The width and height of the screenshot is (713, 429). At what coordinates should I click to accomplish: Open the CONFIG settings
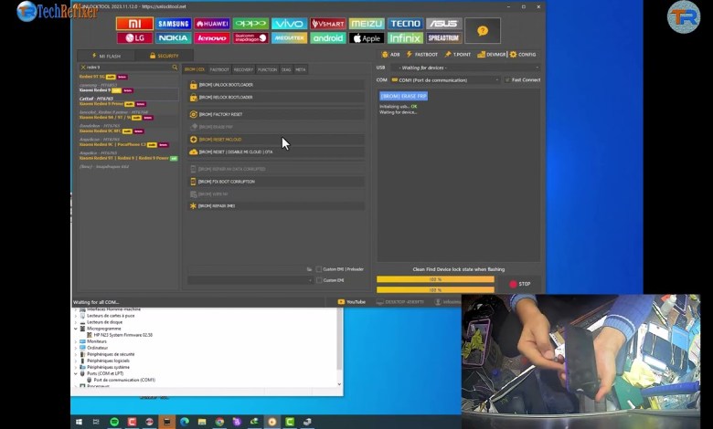[523, 55]
